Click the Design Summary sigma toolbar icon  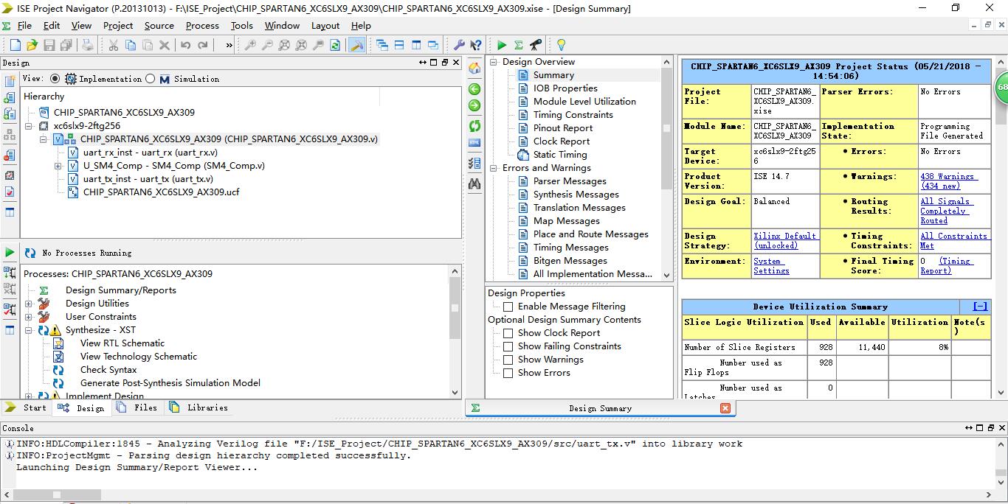tap(518, 45)
